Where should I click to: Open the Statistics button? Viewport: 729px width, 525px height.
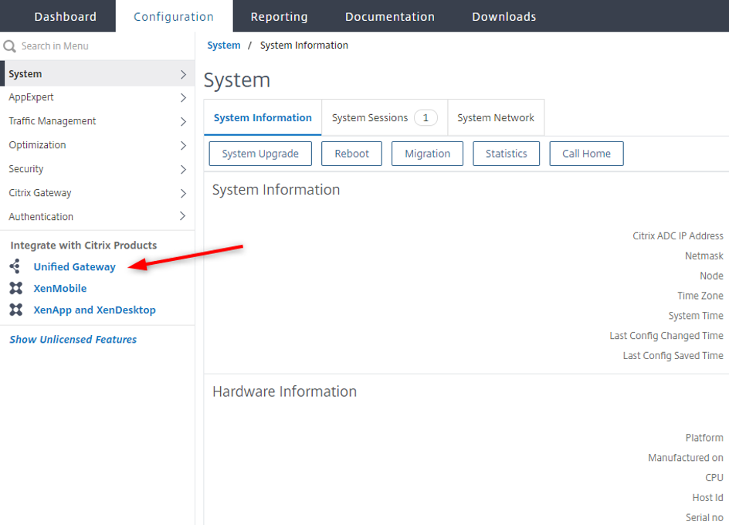pyautogui.click(x=507, y=154)
